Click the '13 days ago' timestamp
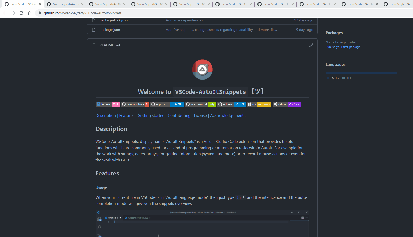Image resolution: width=413 pixels, height=237 pixels. click(304, 20)
